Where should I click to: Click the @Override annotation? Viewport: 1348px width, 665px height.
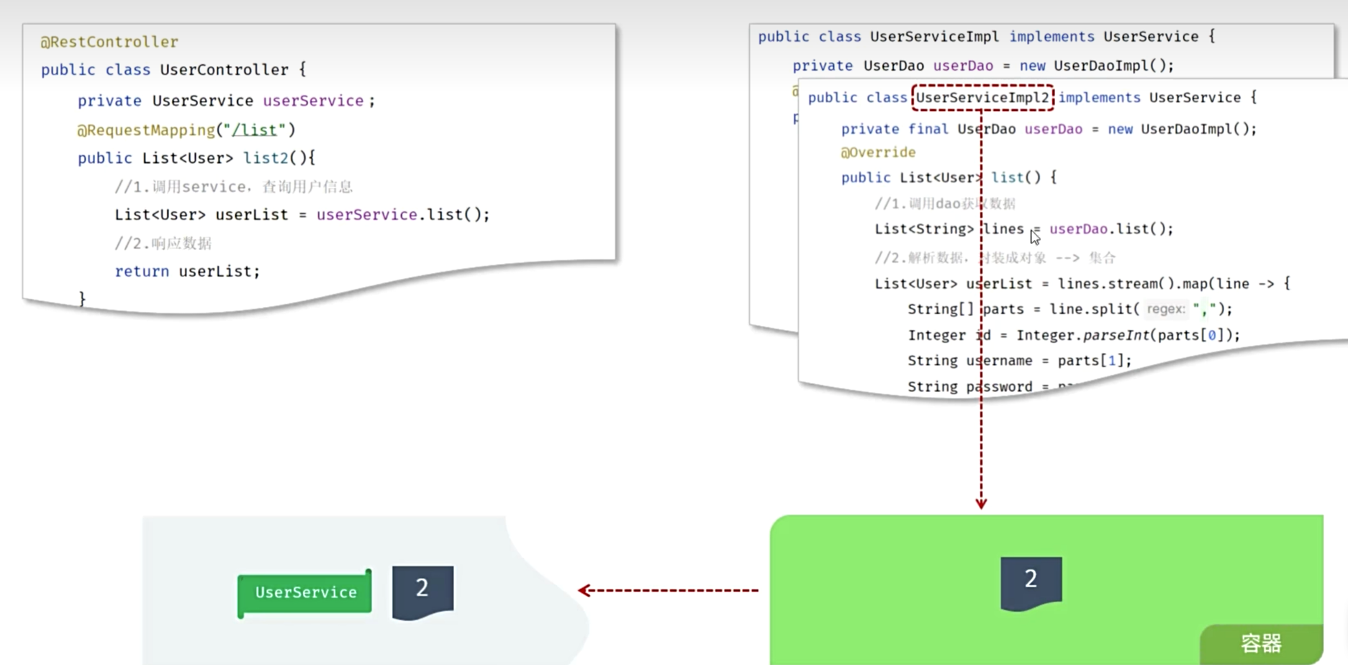(x=878, y=152)
